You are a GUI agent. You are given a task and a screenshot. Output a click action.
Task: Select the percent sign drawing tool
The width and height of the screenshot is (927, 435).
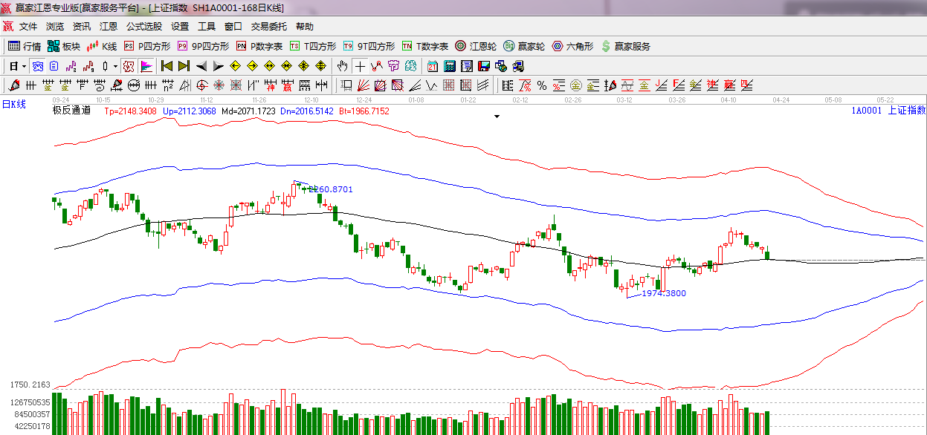542,85
